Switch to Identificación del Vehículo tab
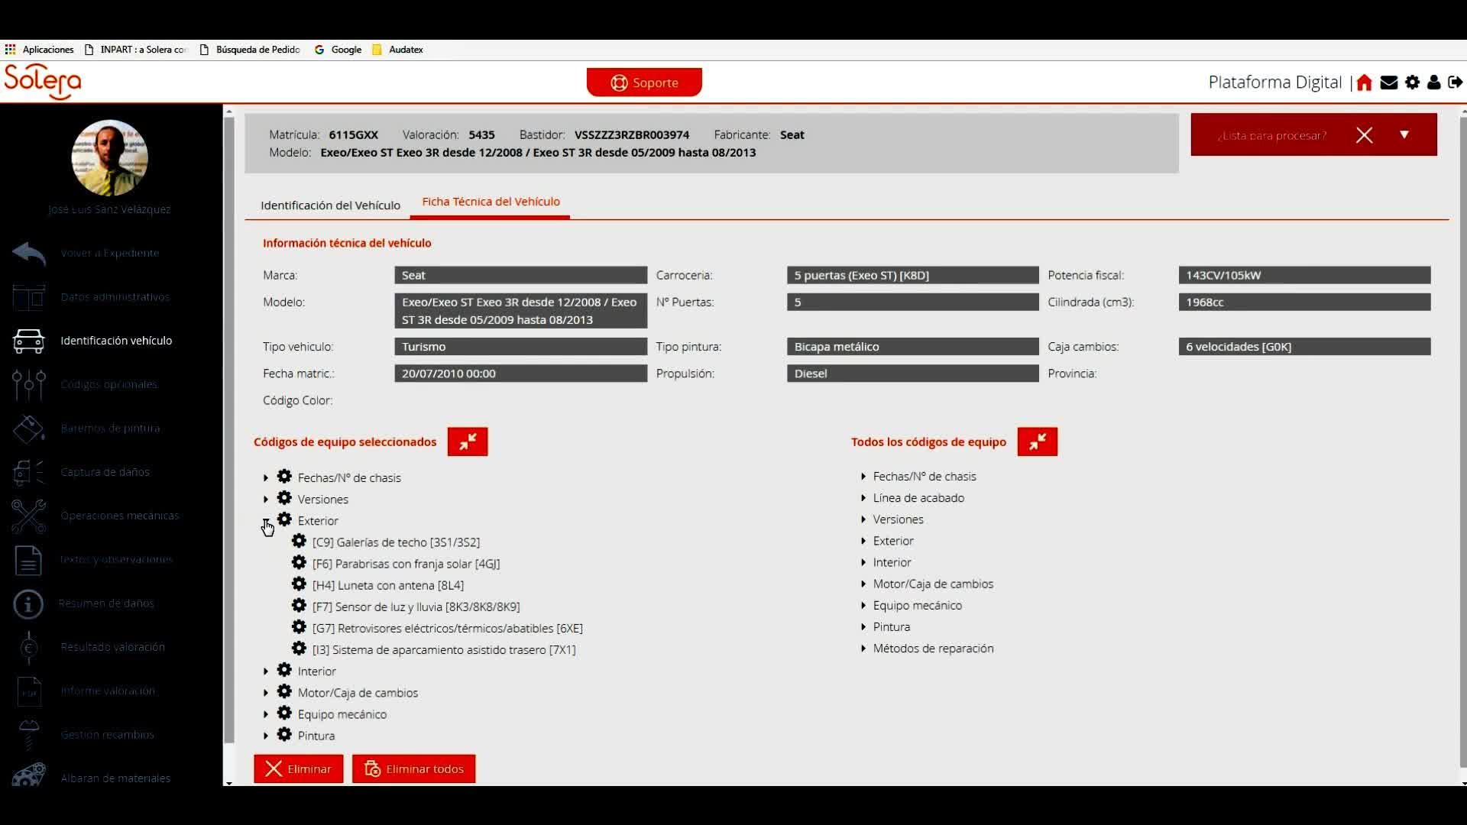The width and height of the screenshot is (1467, 825). [330, 205]
